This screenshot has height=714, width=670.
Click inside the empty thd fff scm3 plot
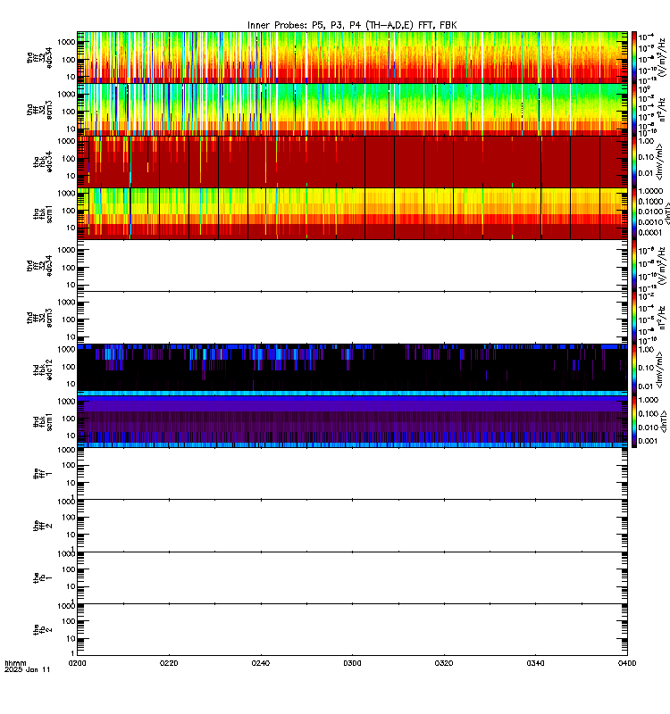click(x=352, y=318)
